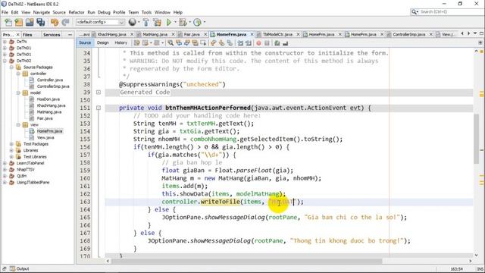Collapse the model package node
485x273 pixels.
[18, 93]
